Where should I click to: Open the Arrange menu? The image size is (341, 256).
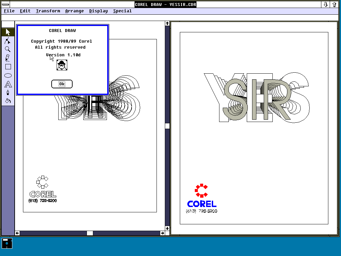(x=75, y=11)
